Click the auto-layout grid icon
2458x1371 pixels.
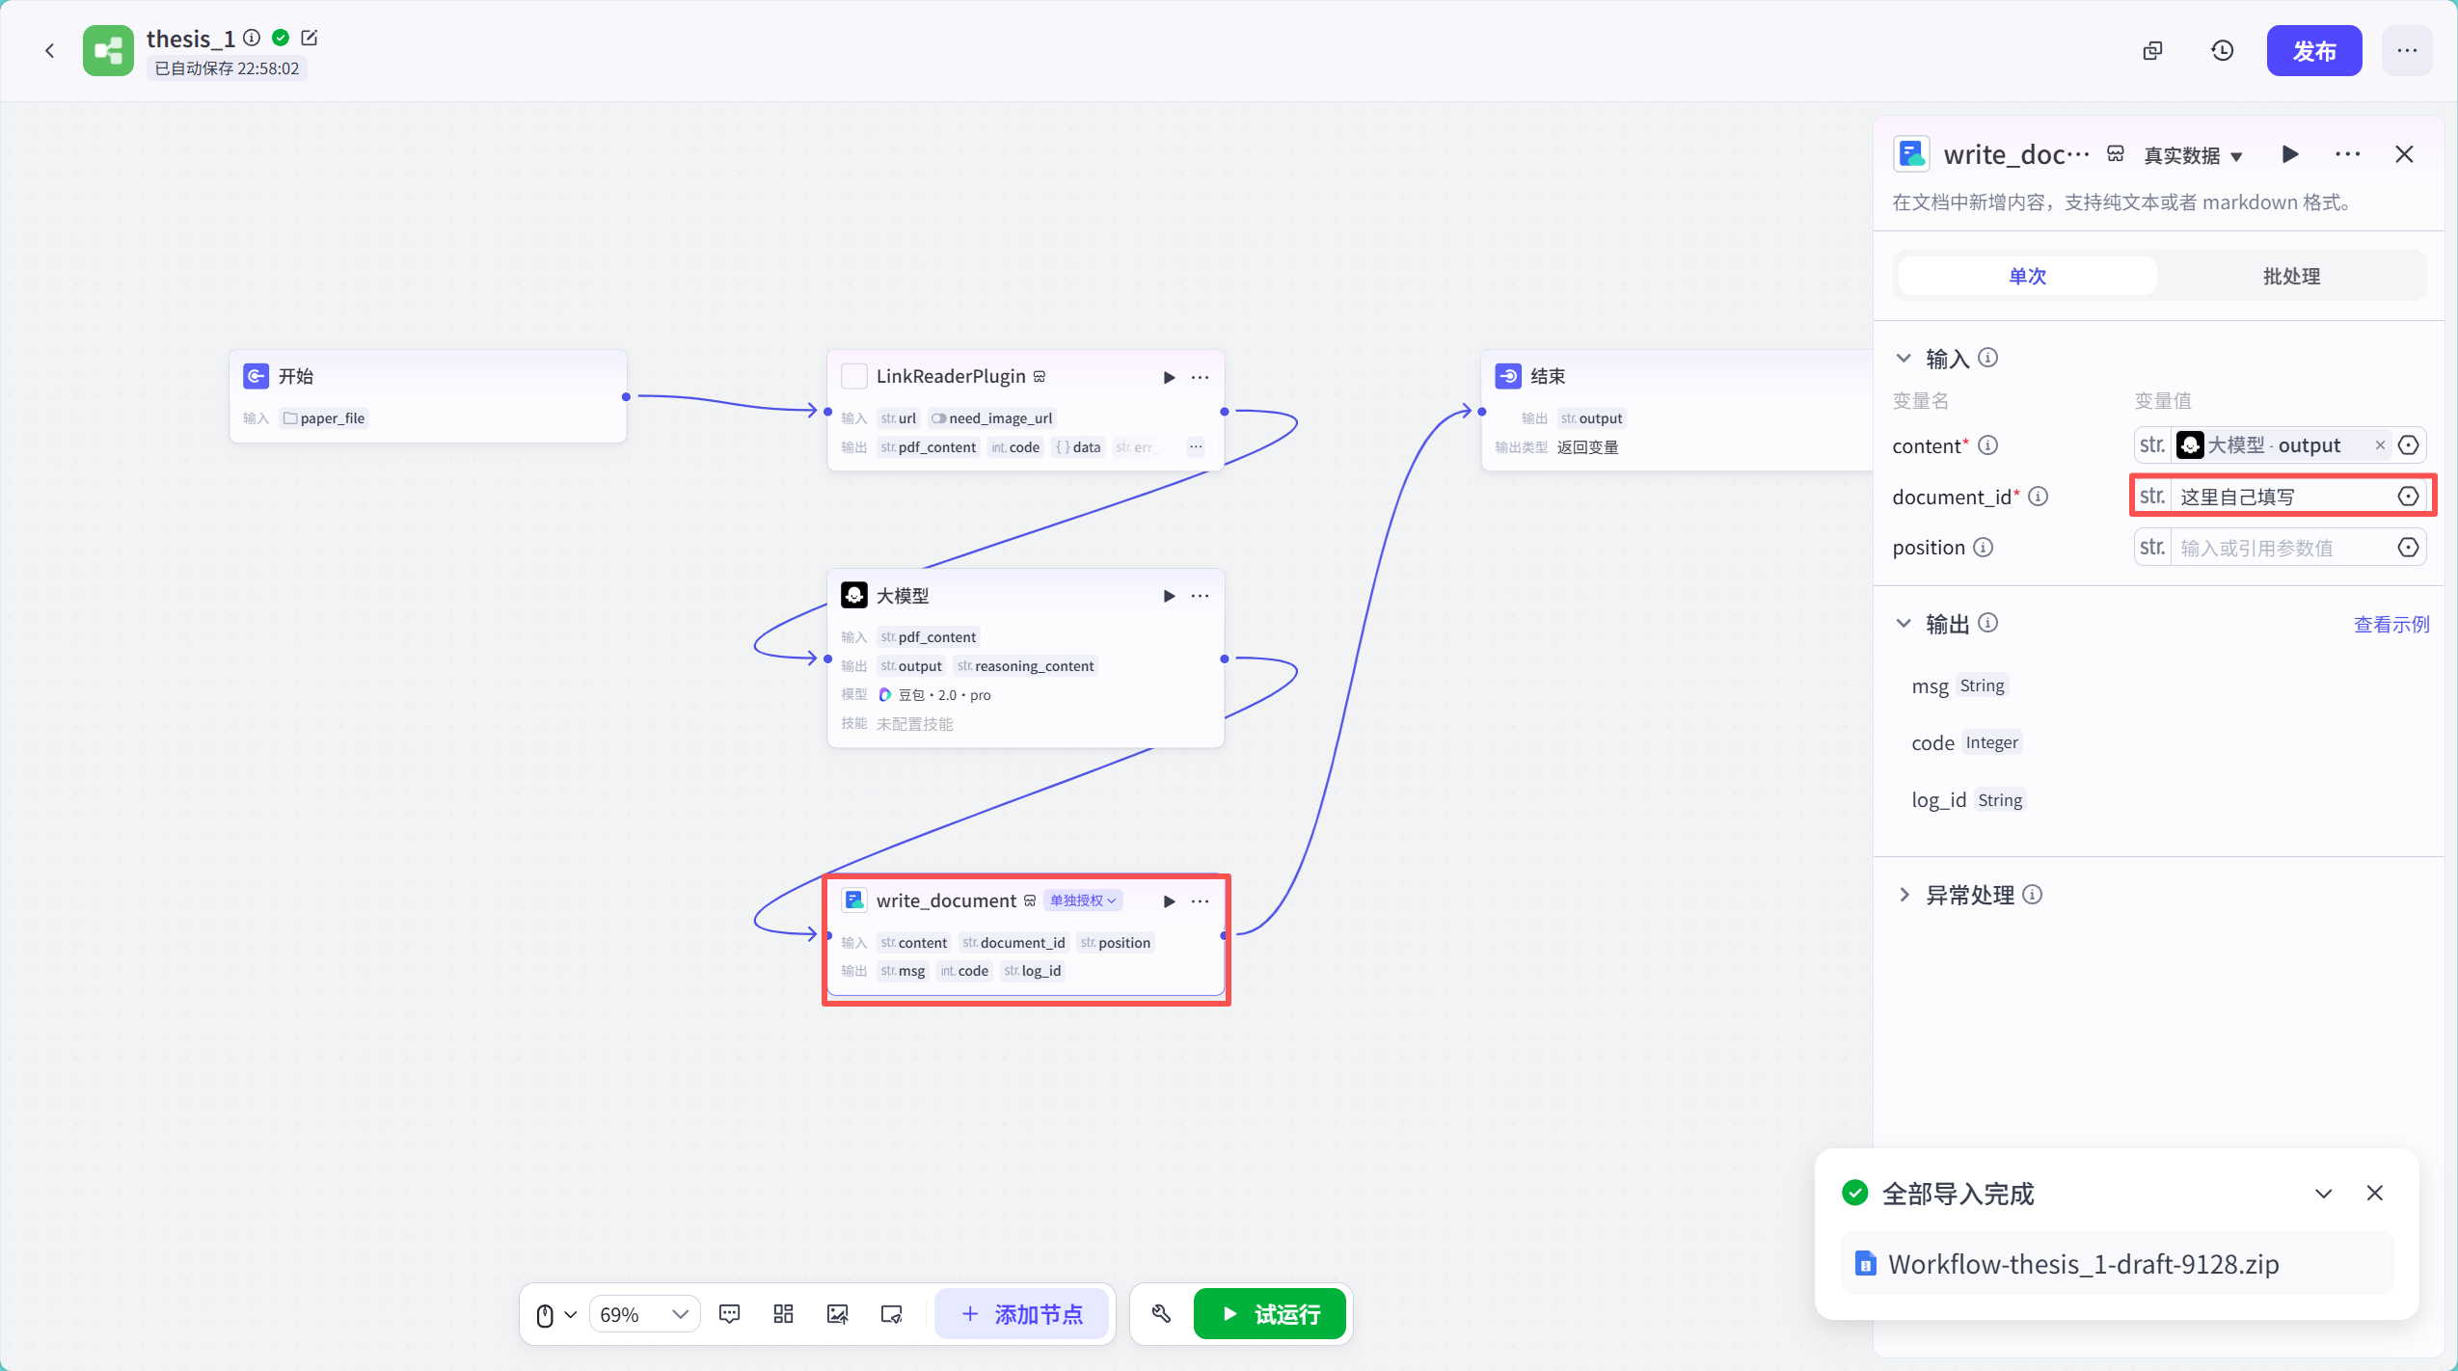[x=783, y=1314]
